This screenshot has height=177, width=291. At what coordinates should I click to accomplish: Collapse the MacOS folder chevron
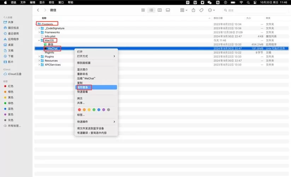click(x=39, y=40)
